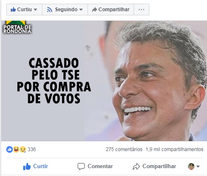Click the share arrow icon in top bar

95,10
